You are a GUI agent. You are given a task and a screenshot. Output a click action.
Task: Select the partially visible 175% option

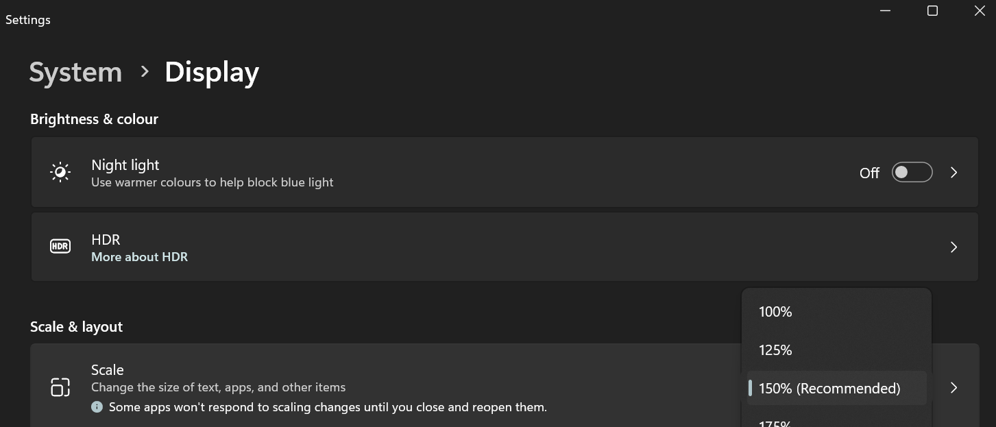point(836,421)
